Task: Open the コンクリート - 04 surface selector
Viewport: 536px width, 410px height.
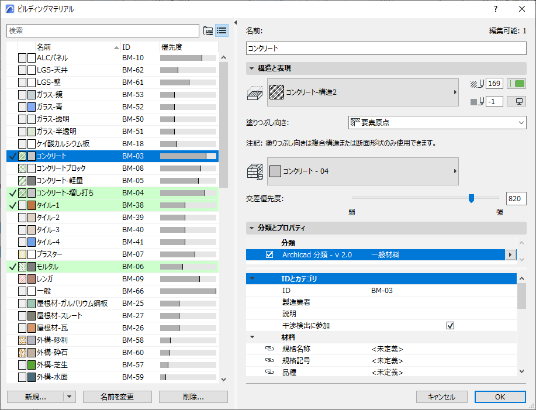Action: [362, 171]
